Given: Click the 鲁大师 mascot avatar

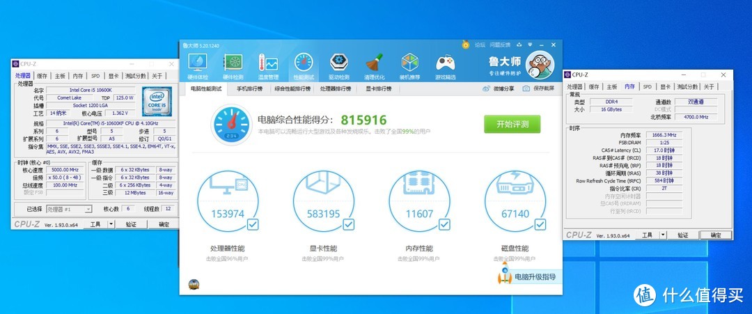Looking at the screenshot, I should [x=540, y=65].
